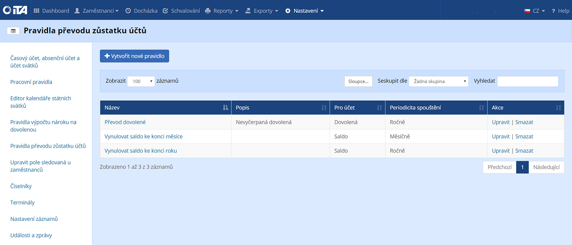Sort by Pro účet column arrows
The height and width of the screenshot is (245, 572).
(x=379, y=108)
